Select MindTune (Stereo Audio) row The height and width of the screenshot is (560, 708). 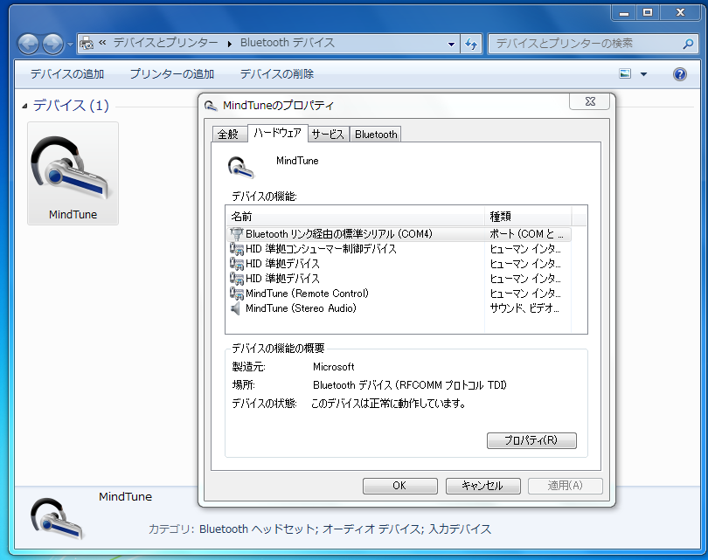coord(399,308)
